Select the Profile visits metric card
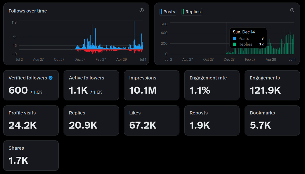This screenshot has width=305, height=174. 31,120
